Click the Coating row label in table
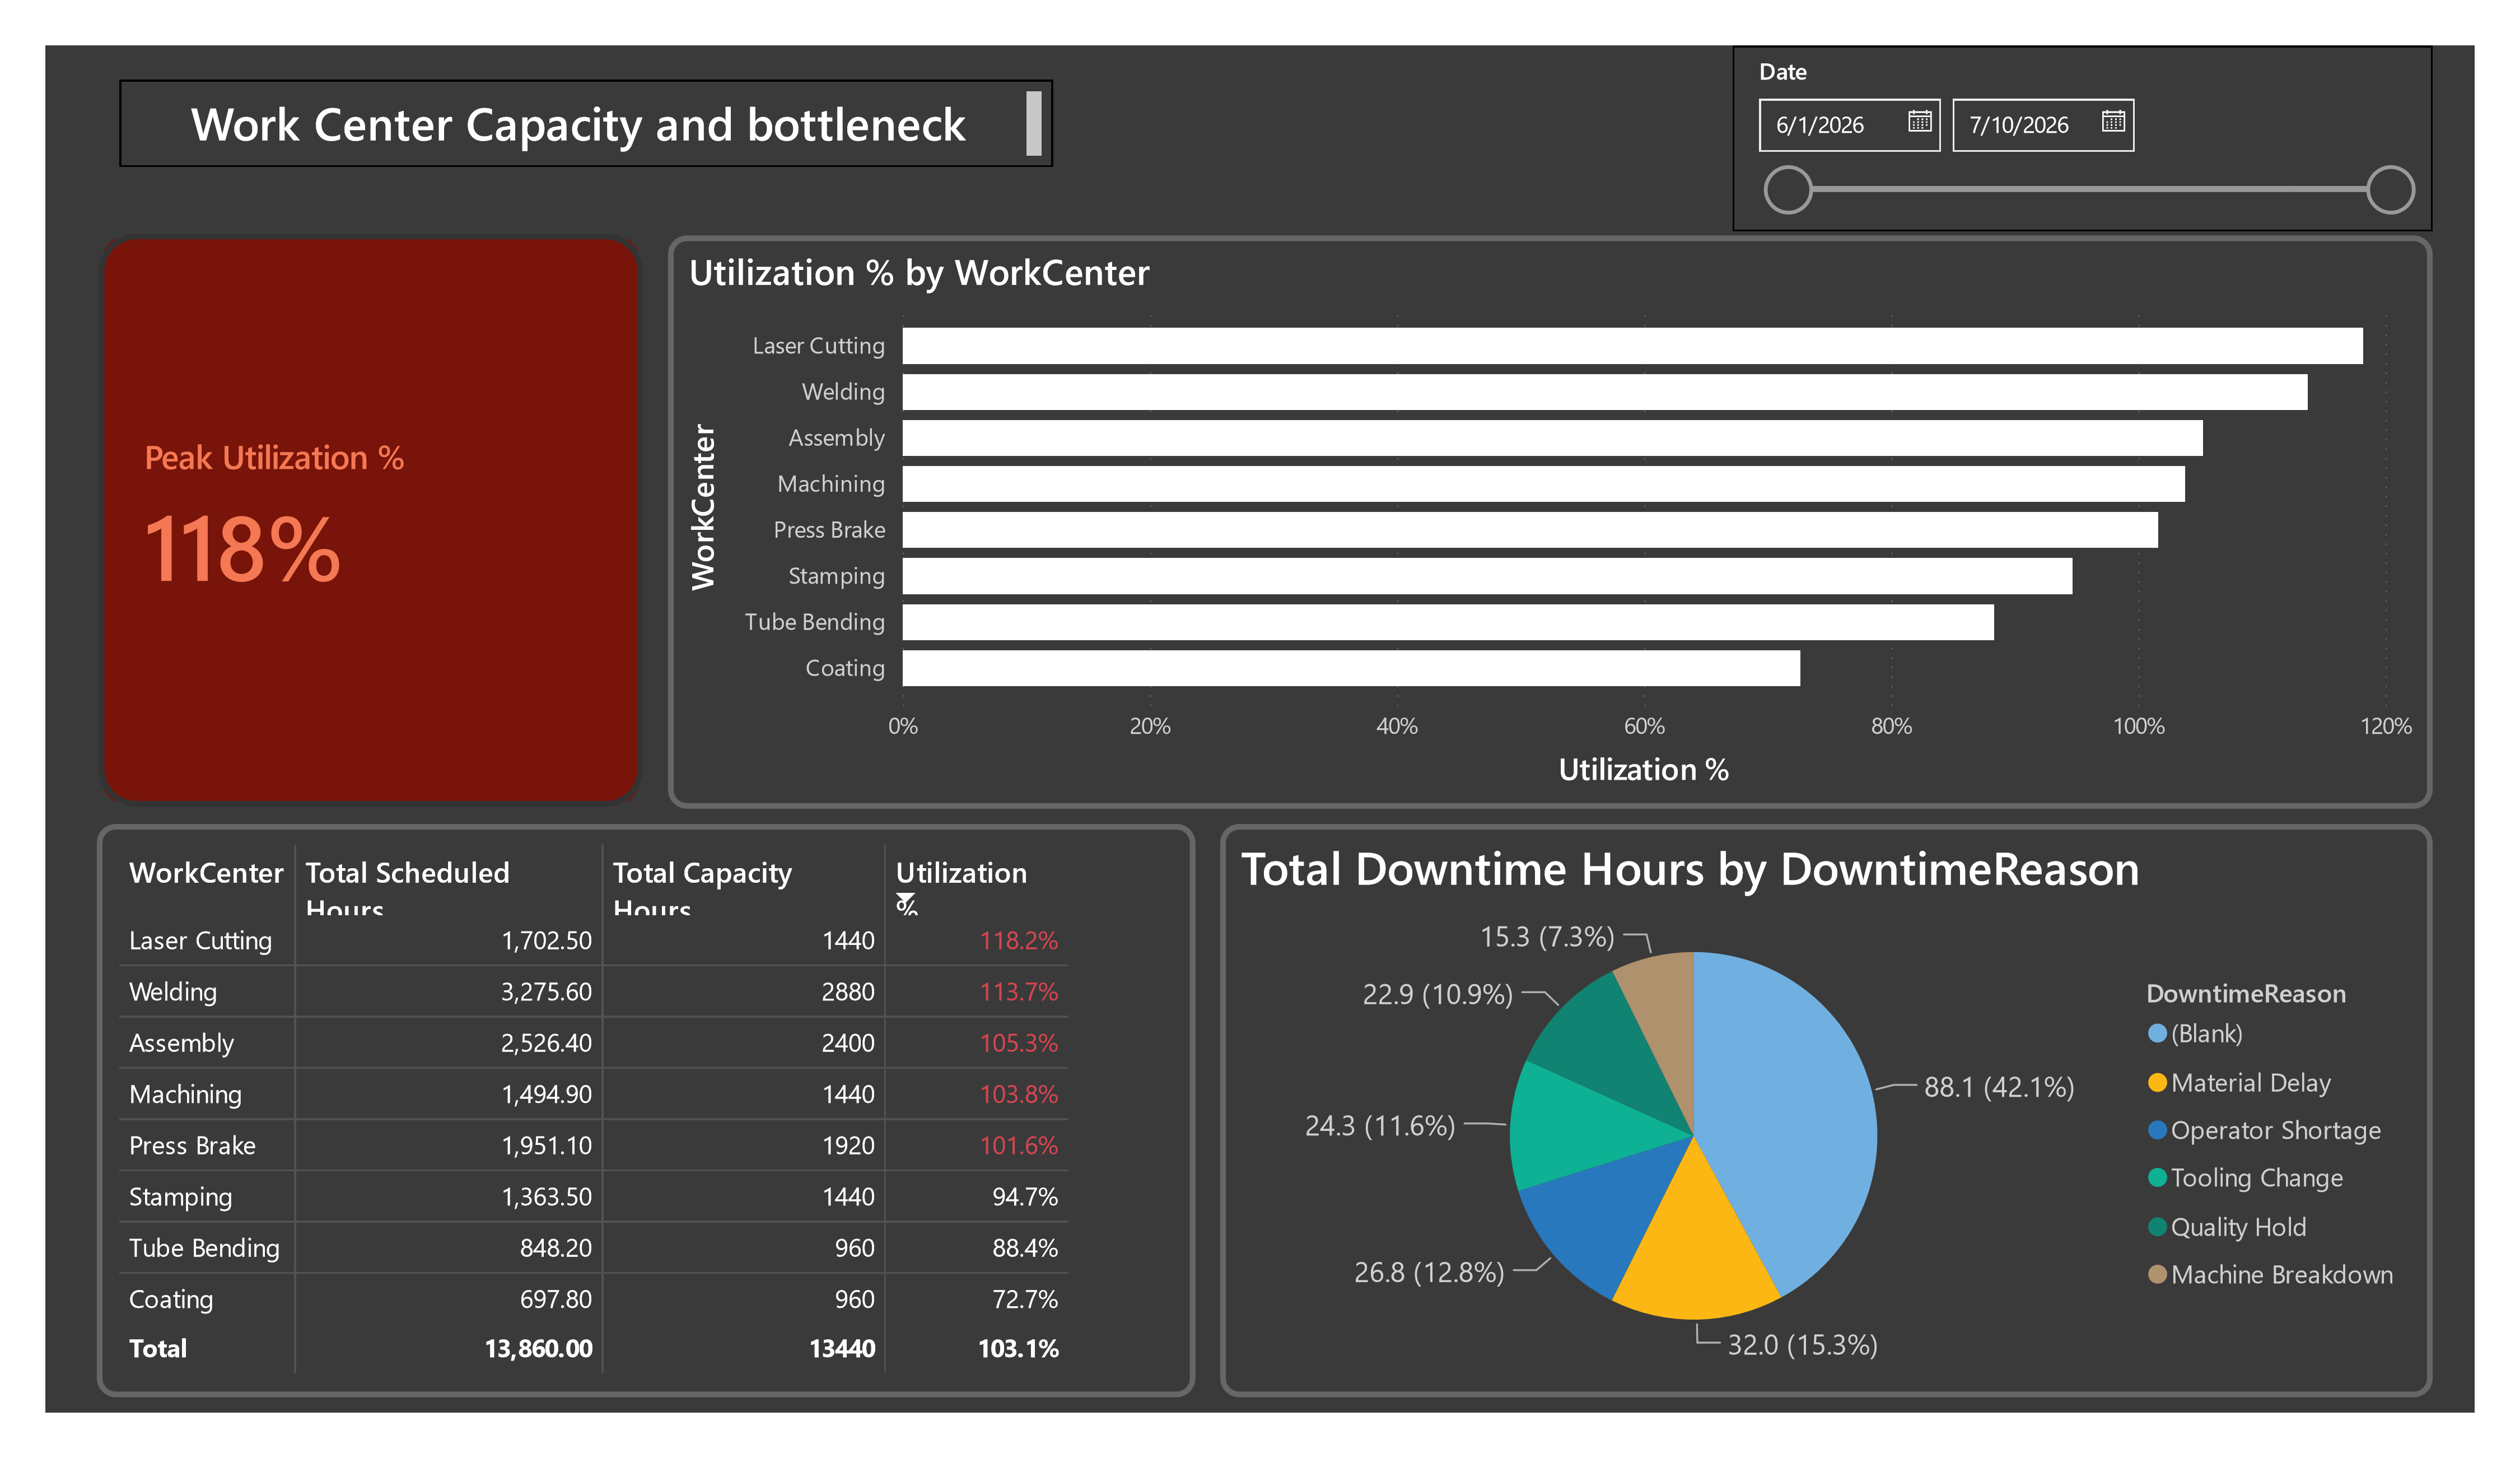 coord(171,1300)
